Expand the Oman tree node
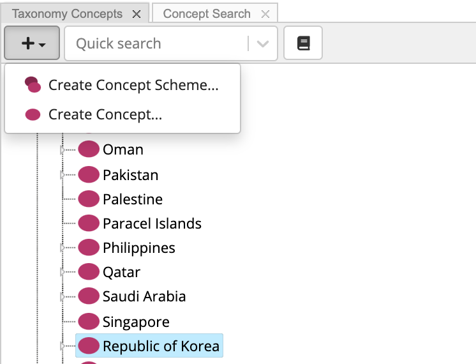 (63, 150)
